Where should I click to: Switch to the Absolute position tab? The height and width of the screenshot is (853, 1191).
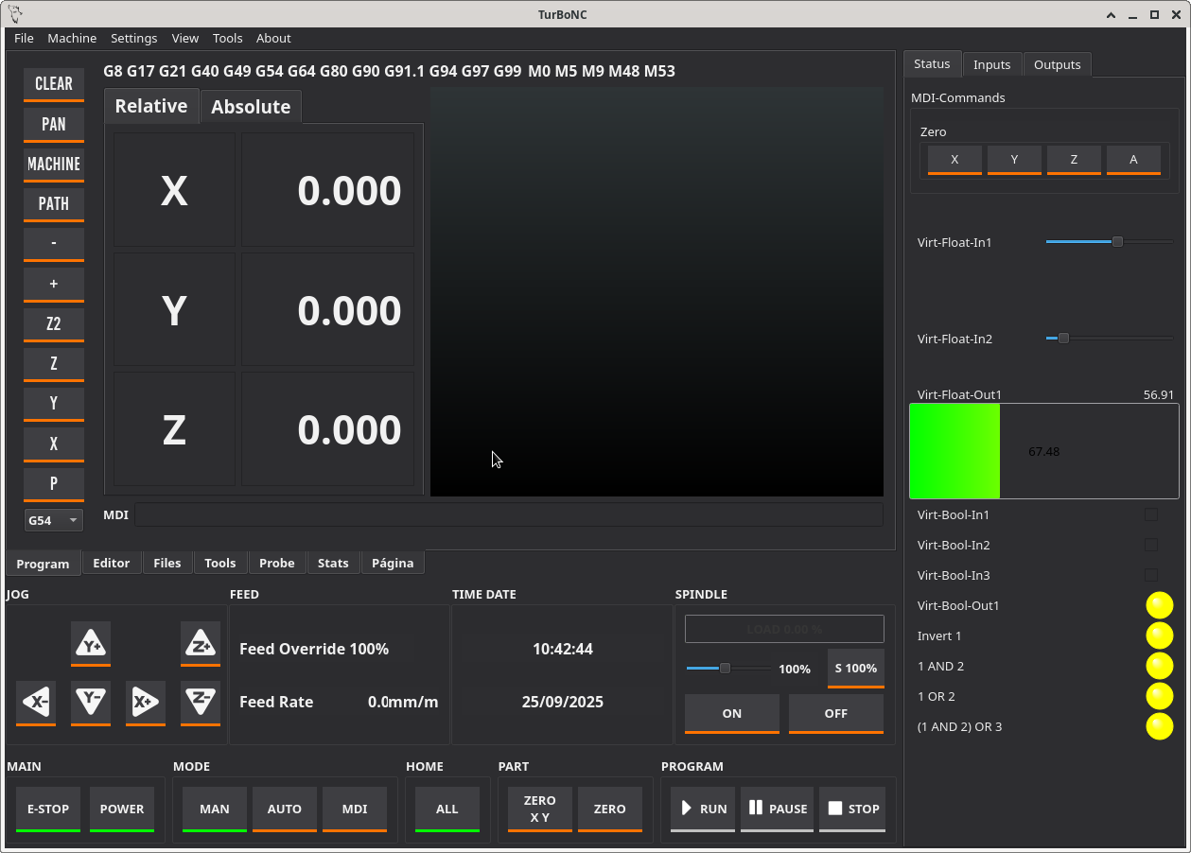pos(251,107)
